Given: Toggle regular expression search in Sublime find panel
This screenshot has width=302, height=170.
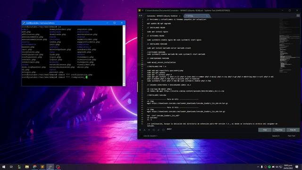Looking at the screenshot, I should (x=140, y=130).
